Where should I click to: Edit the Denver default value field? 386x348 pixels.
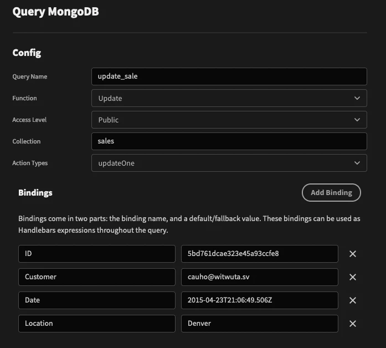(x=260, y=324)
